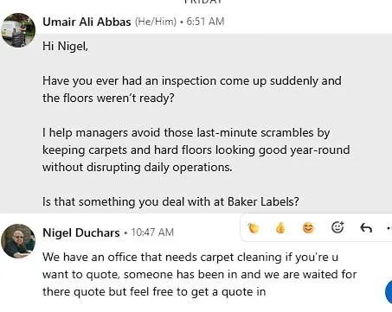The height and width of the screenshot is (312, 392).
Task: Click the FRIDAY date divider
Action: click(203, 2)
